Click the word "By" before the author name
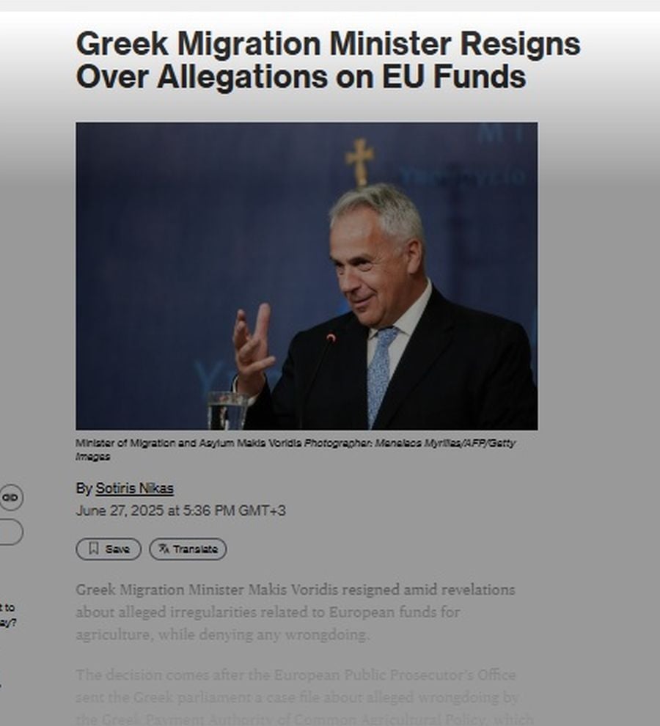 (84, 488)
